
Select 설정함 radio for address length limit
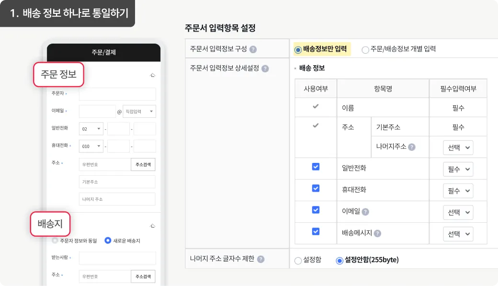click(x=298, y=261)
